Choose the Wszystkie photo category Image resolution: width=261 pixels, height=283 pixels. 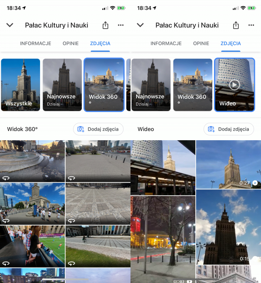pyautogui.click(x=20, y=84)
